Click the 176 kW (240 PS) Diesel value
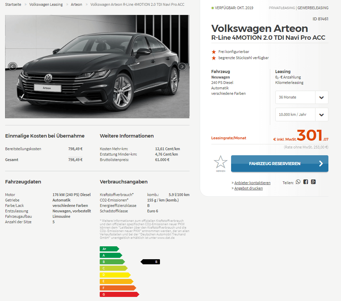This screenshot has width=341, height=301. tap(71, 195)
